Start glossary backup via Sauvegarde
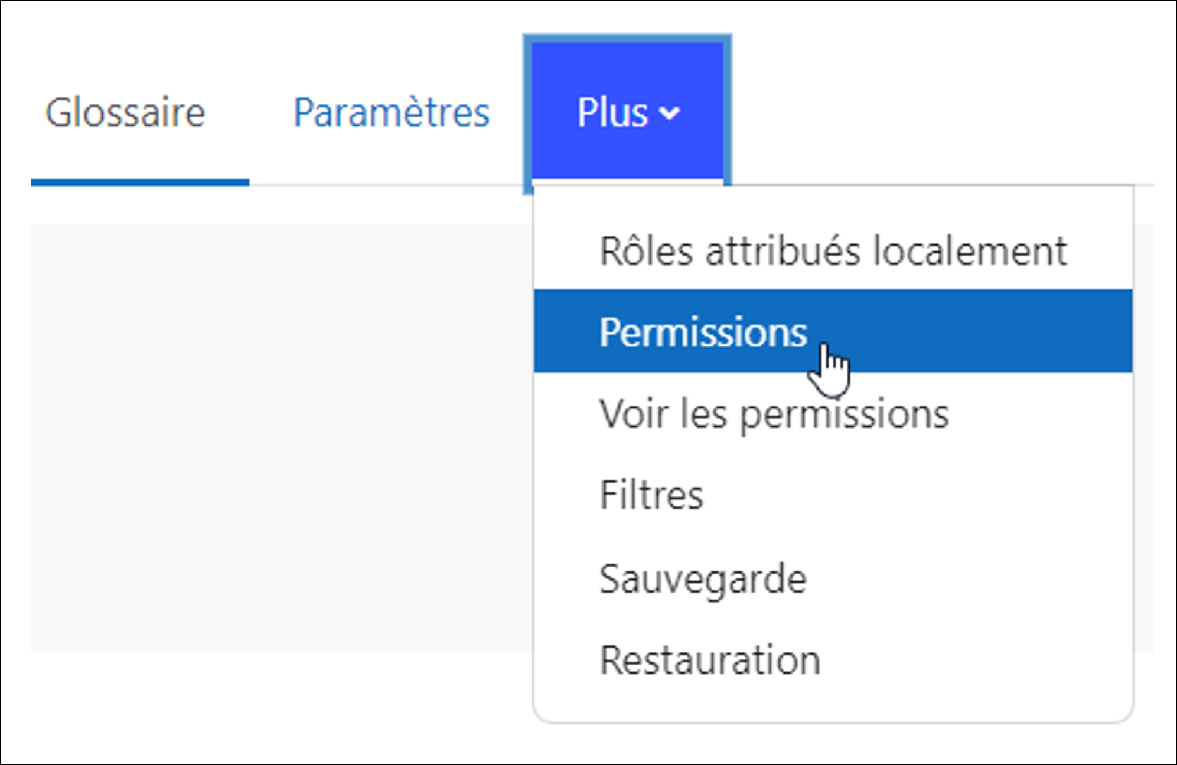This screenshot has width=1177, height=765. [x=703, y=578]
